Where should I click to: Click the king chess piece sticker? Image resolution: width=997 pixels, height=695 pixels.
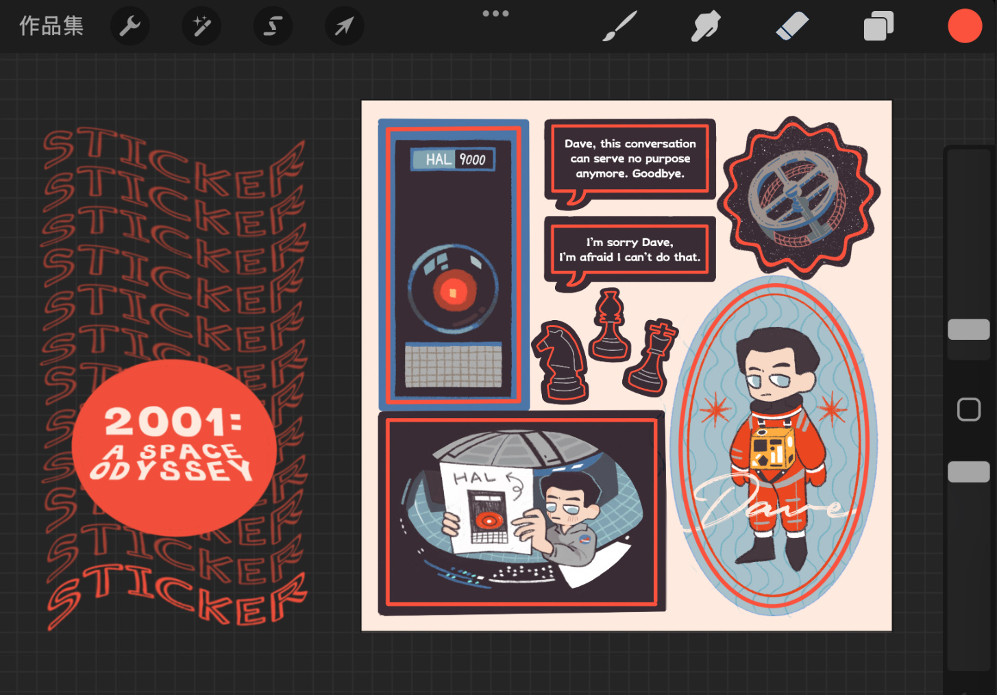(650, 357)
